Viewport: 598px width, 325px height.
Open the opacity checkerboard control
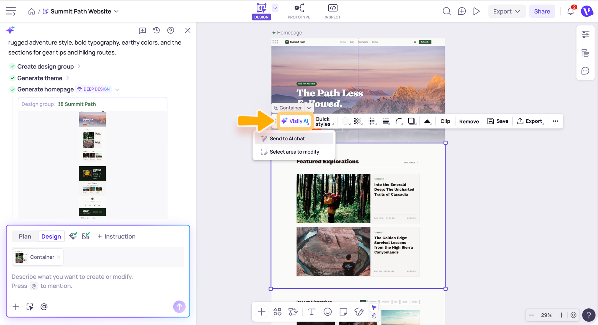click(x=358, y=121)
